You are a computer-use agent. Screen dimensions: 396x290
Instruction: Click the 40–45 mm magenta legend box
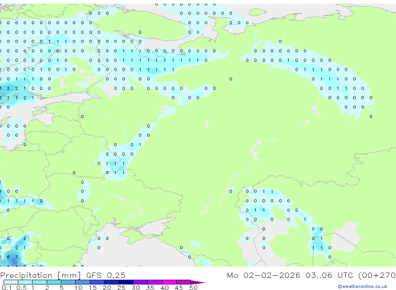point(169,282)
